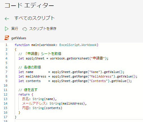Click String(contents) expression
143x122 pixels.
point(47,108)
